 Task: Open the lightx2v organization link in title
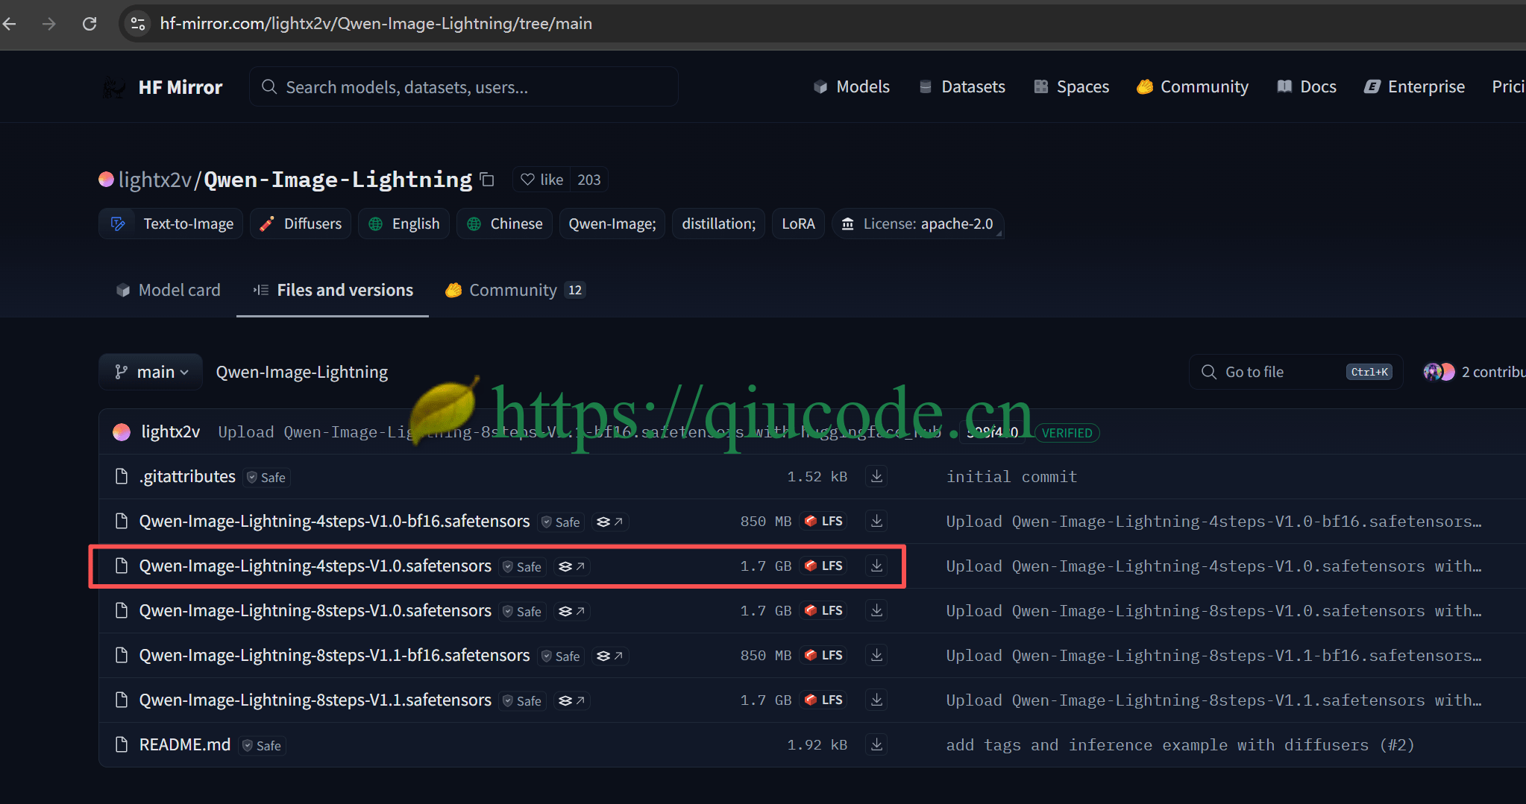(155, 180)
